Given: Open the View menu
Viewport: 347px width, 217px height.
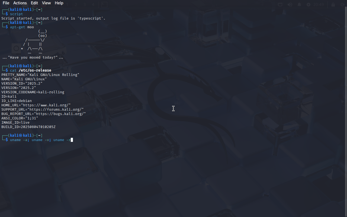Looking at the screenshot, I should pyautogui.click(x=46, y=3).
